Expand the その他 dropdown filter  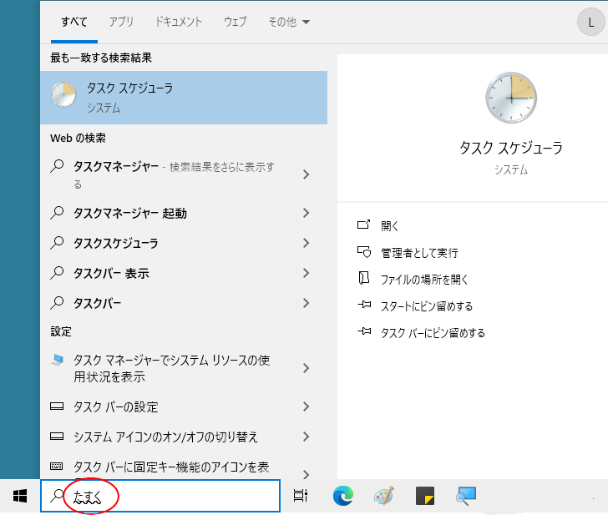288,23
